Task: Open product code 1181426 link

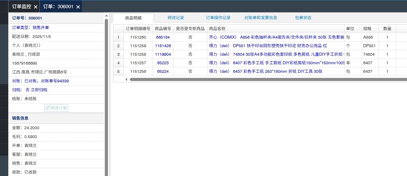Action: (163, 46)
